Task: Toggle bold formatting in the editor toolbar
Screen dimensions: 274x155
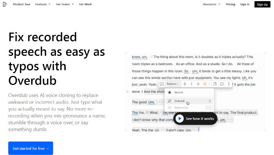Action: tap(185, 84)
